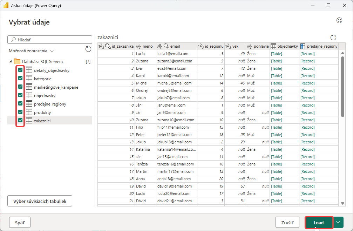Click the refresh icon beside Možnosti zobrazenia
The height and width of the screenshot is (231, 353).
88,49
